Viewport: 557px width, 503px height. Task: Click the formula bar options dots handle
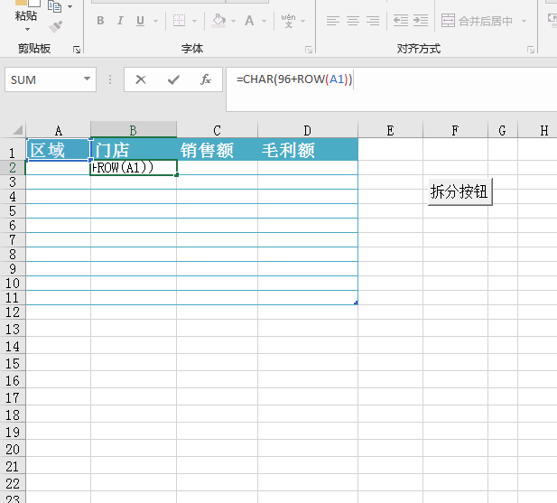(110, 79)
